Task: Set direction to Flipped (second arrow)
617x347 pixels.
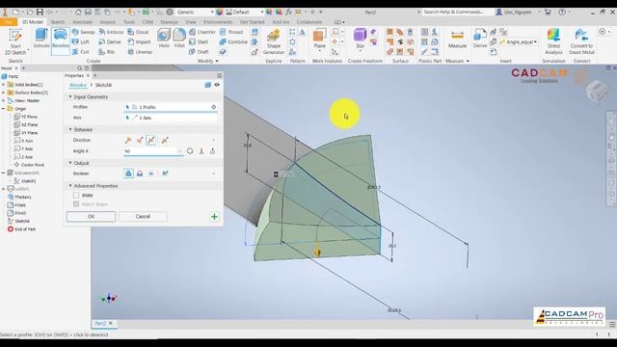Action: coord(140,140)
